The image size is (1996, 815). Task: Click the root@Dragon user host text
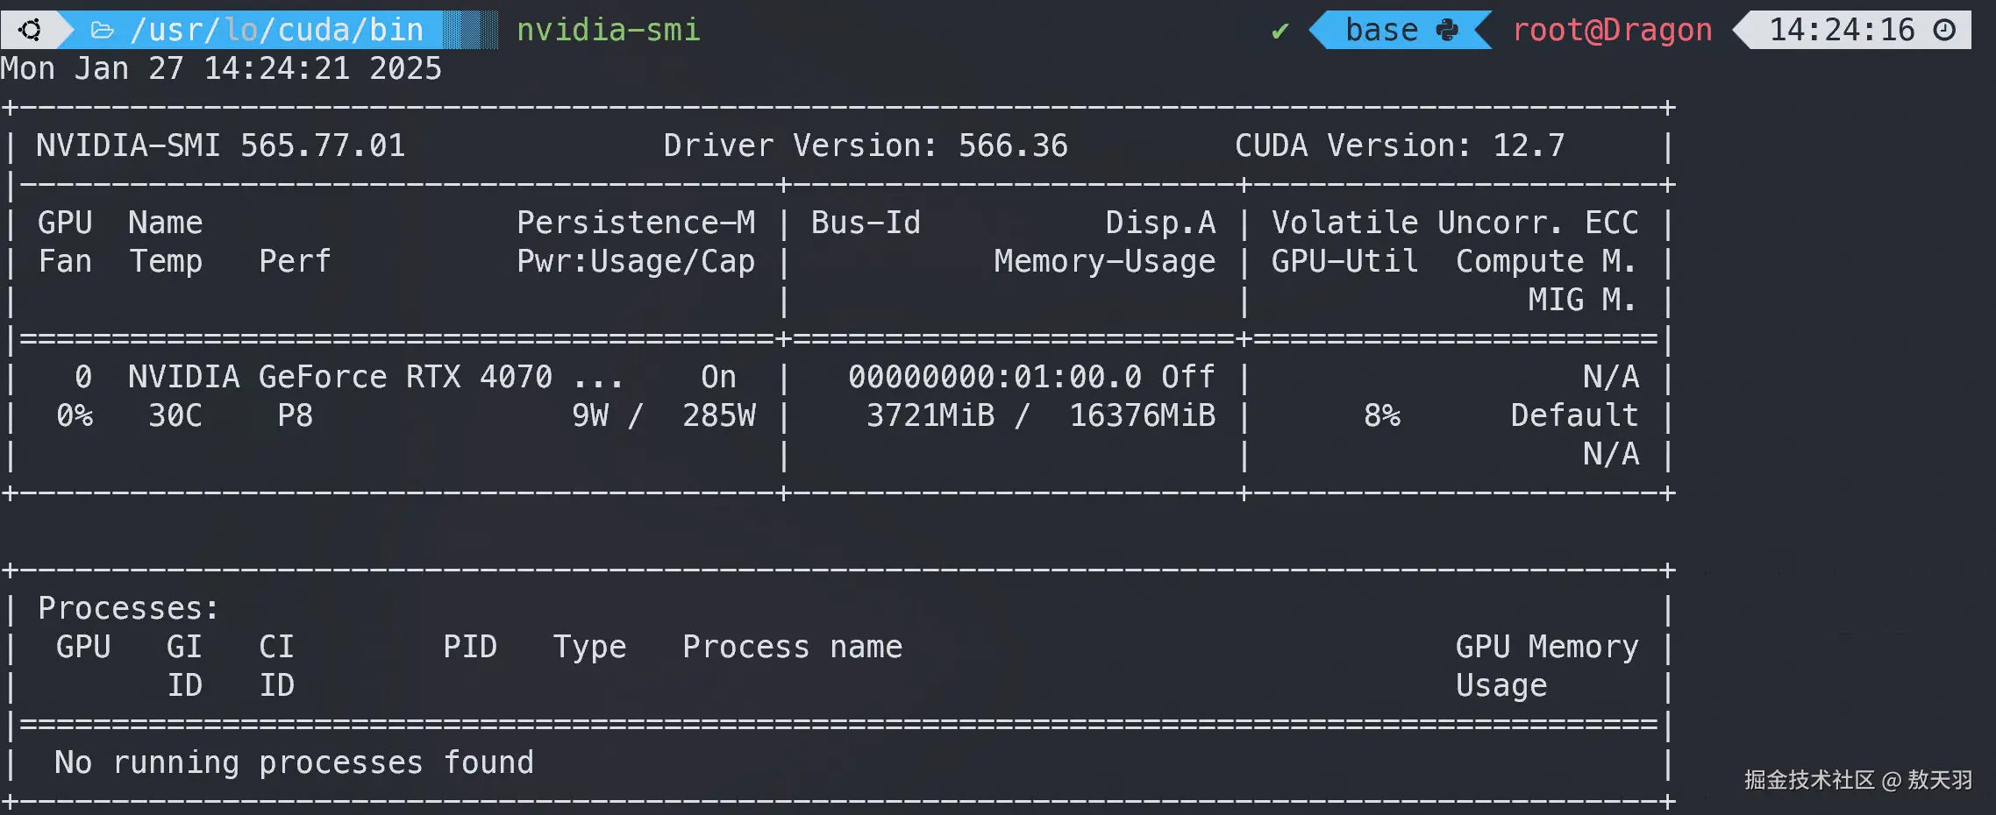click(1612, 31)
